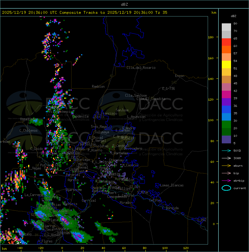Click the 'V_Flores' map label
Screen dimensions: 249x252
coord(45,241)
